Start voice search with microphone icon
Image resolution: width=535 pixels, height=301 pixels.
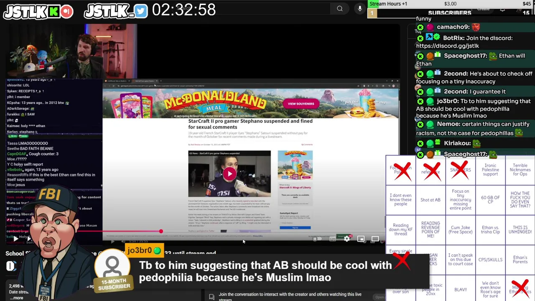(x=360, y=8)
